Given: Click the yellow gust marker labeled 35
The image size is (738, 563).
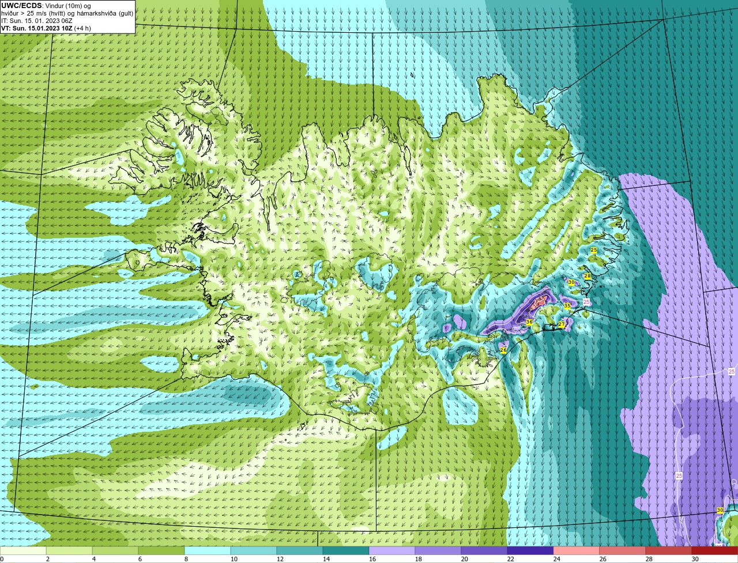Looking at the screenshot, I should pyautogui.click(x=567, y=306).
